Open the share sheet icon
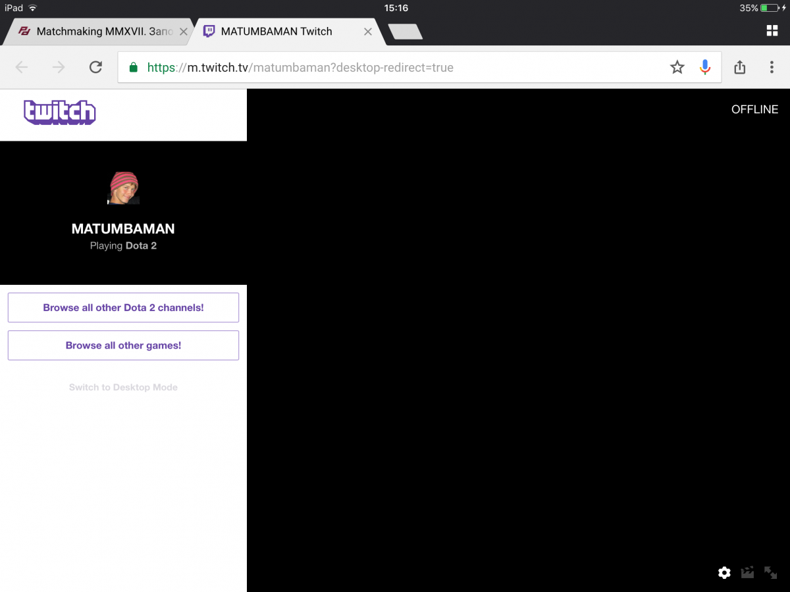This screenshot has width=790, height=592. [x=739, y=67]
